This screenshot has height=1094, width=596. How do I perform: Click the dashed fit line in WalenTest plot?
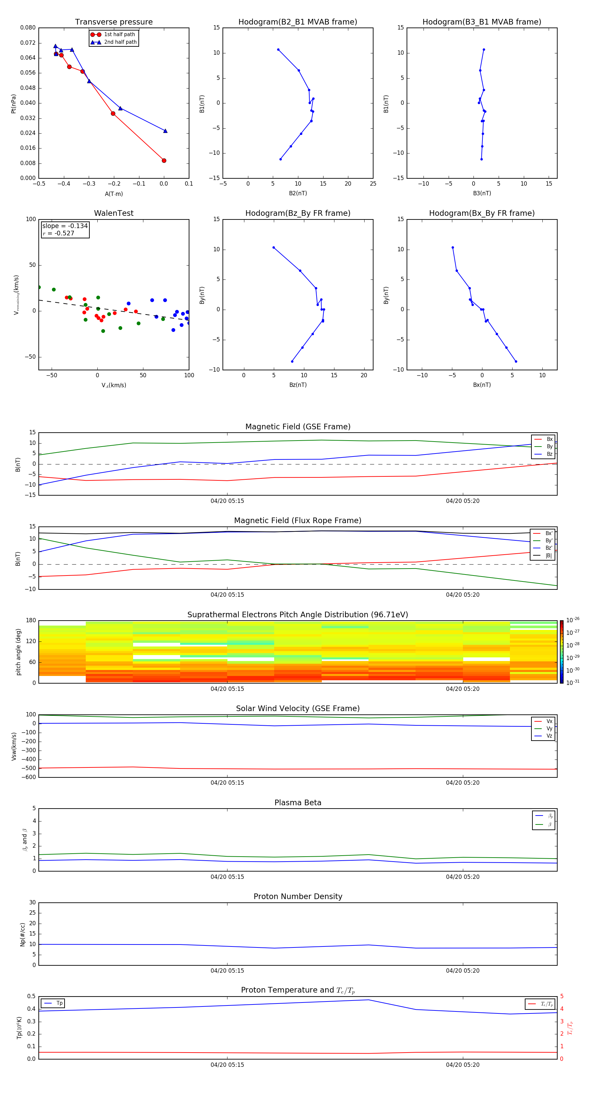click(114, 310)
